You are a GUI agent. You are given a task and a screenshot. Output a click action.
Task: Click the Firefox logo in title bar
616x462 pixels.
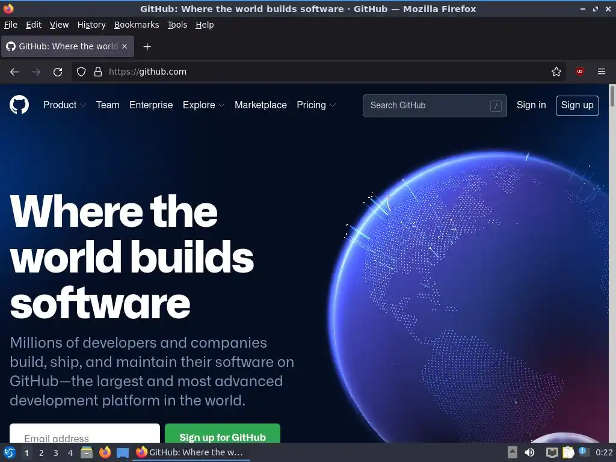pyautogui.click(x=8, y=8)
